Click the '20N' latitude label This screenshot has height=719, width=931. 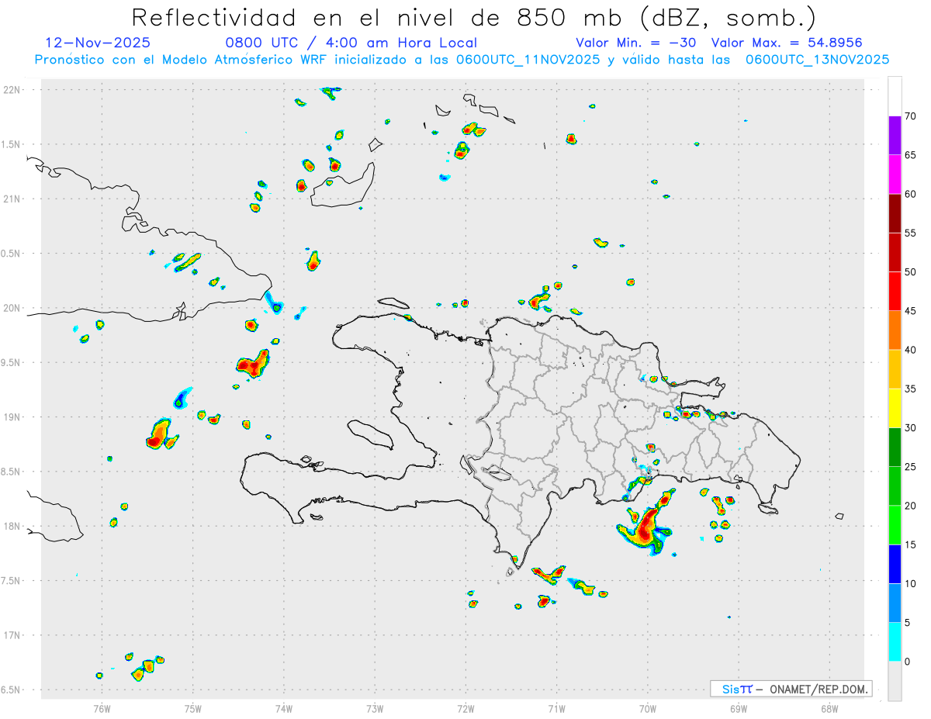(x=13, y=308)
